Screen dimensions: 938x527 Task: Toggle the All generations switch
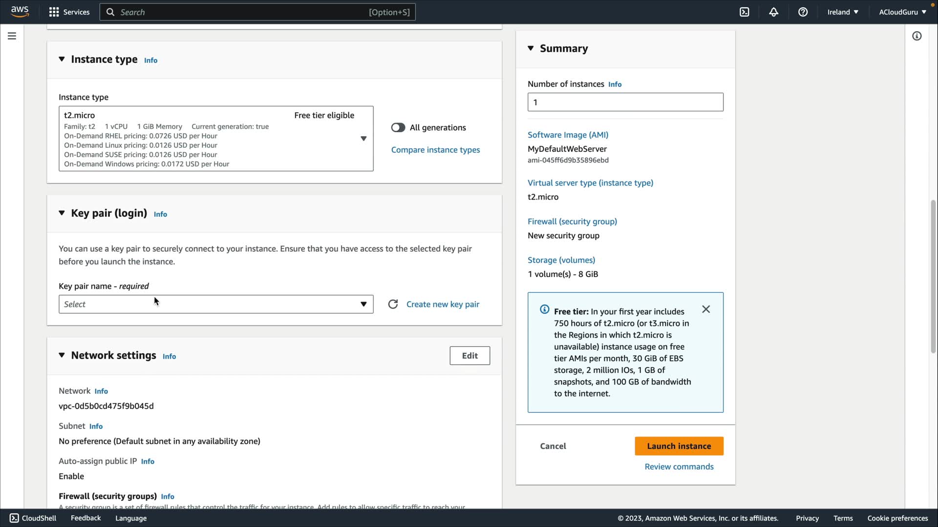tap(398, 128)
